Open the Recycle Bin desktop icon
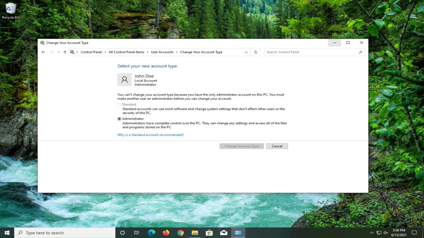 pos(11,11)
